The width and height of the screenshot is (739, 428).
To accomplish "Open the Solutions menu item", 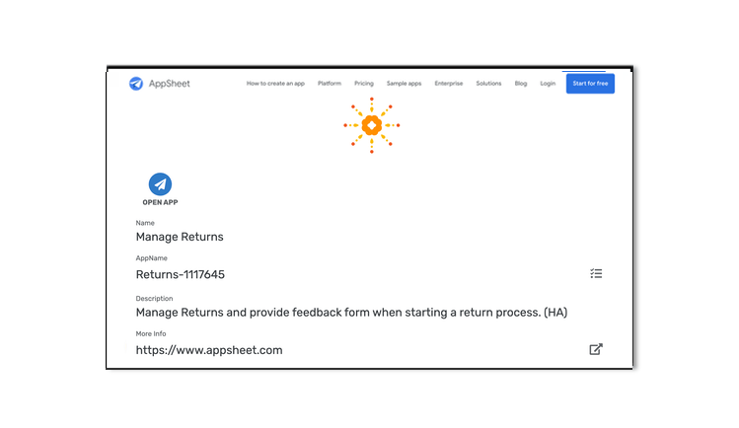I will tap(488, 84).
